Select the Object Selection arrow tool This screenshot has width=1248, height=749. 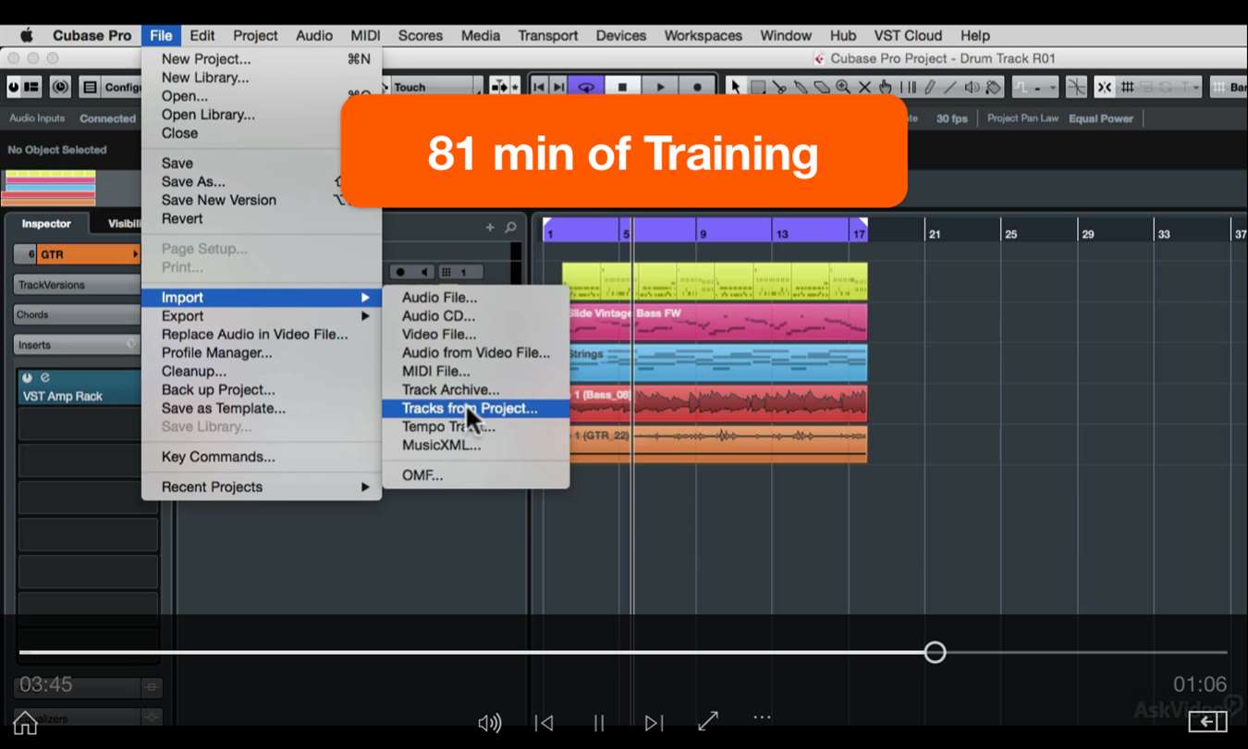pos(736,87)
